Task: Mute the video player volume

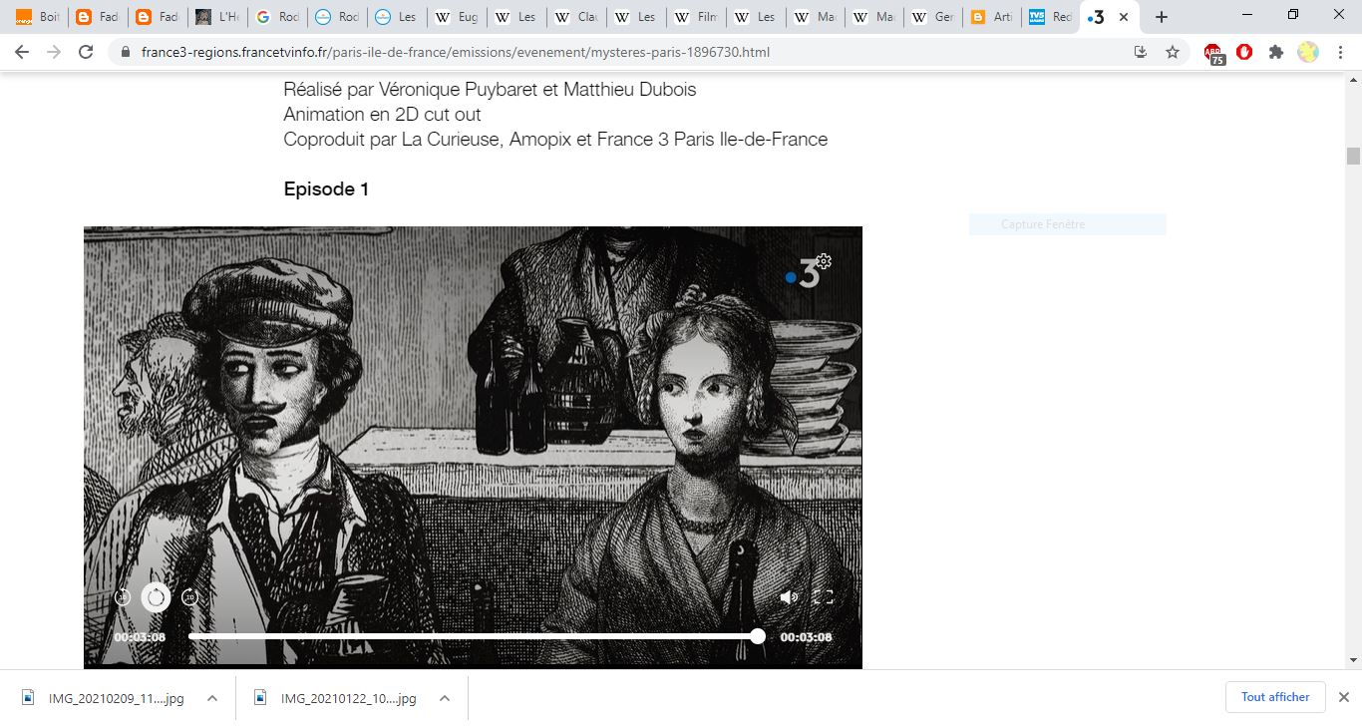Action: click(x=789, y=597)
